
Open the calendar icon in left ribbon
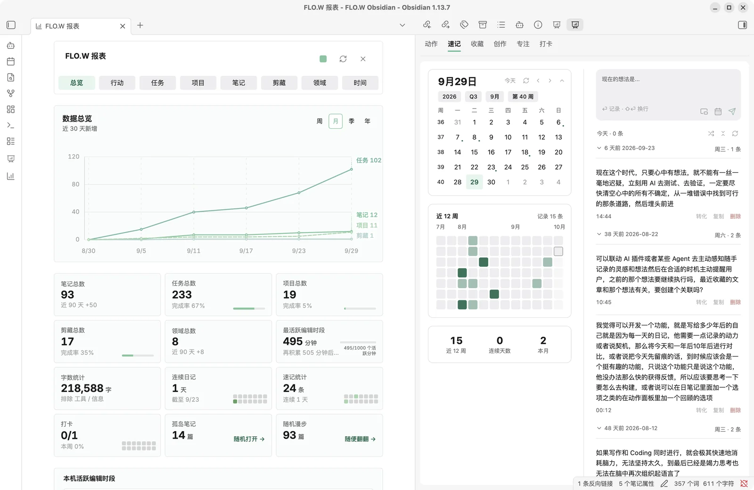click(11, 61)
